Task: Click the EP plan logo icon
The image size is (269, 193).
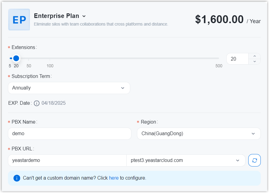Action: coord(19,19)
